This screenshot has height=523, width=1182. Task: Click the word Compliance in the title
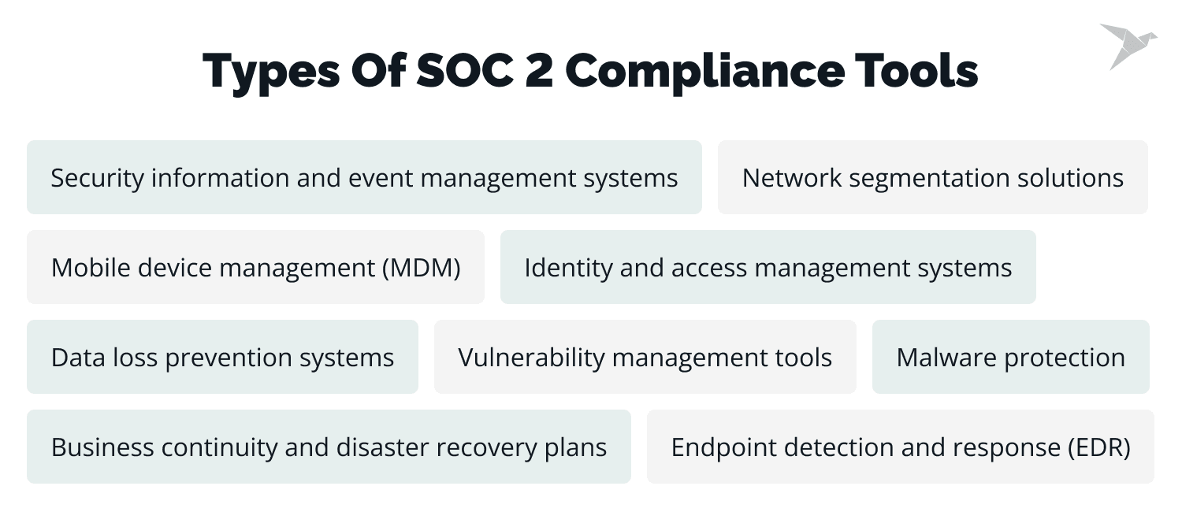[701, 71]
